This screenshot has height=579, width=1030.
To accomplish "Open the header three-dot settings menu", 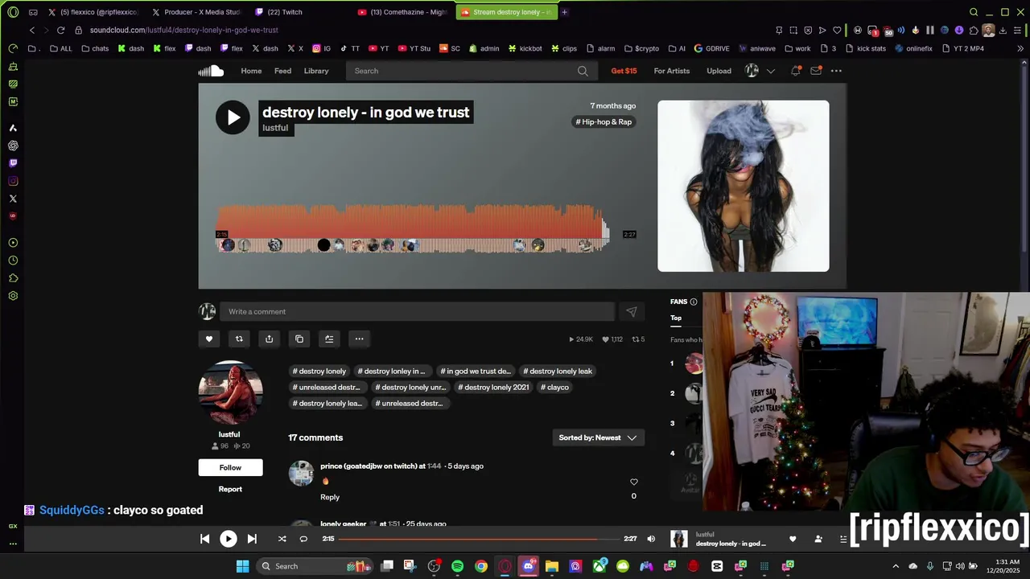I will click(x=836, y=71).
